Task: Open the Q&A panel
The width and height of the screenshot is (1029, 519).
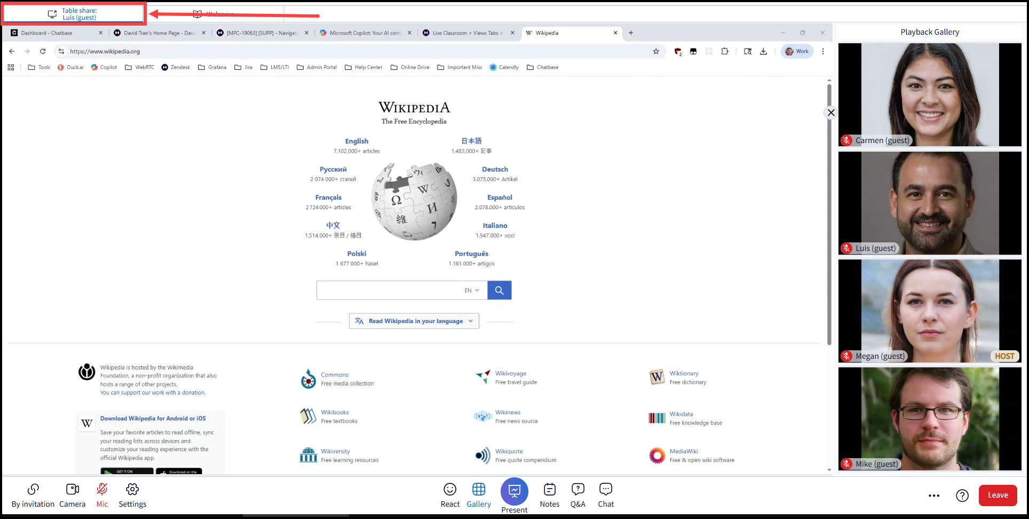Action: (577, 495)
